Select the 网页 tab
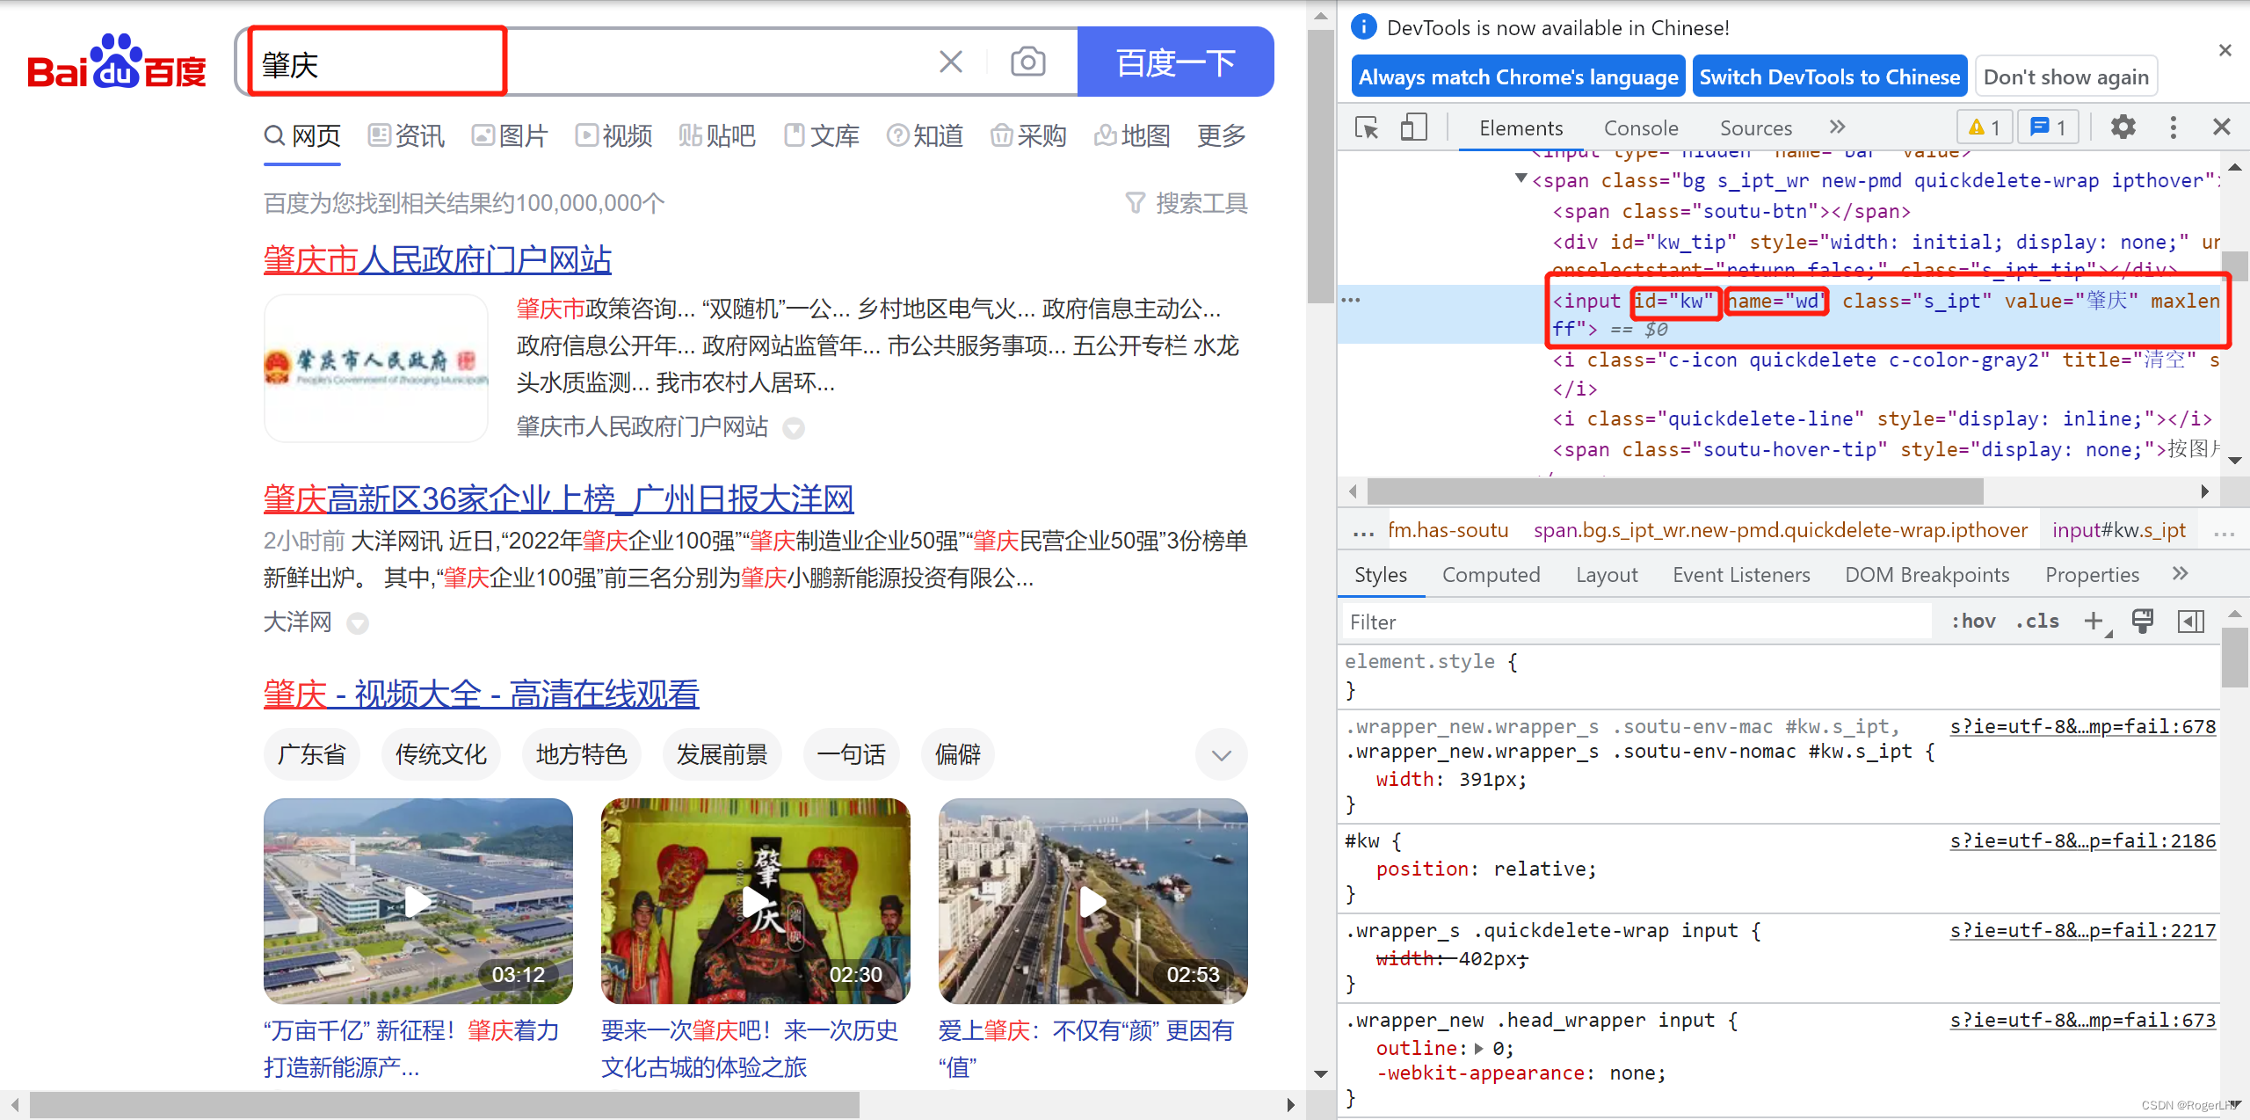Image resolution: width=2250 pixels, height=1120 pixels. click(x=302, y=135)
